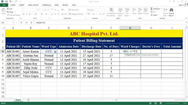Image resolution: width=188 pixels, height=105 pixels.
Task: Switch to the REVIEW tab
Action: pos(65,5)
